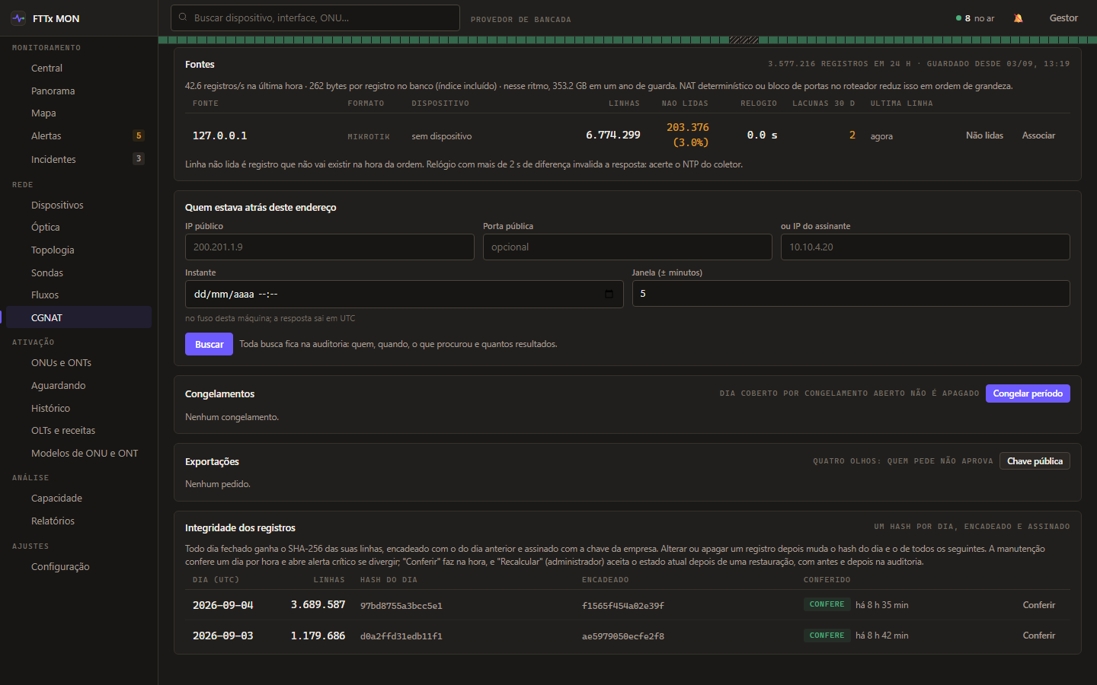
Task: Click Conferir for 2026-09-03
Action: (1039, 636)
